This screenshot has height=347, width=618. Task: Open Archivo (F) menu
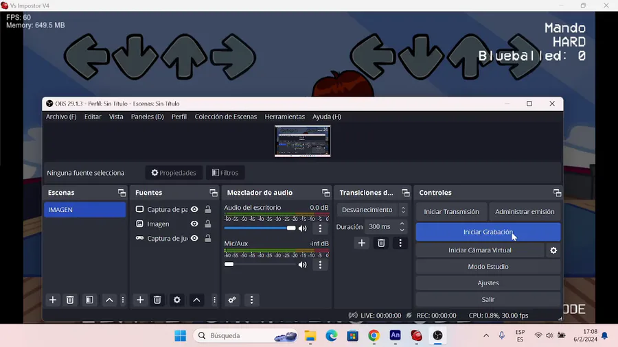(61, 117)
